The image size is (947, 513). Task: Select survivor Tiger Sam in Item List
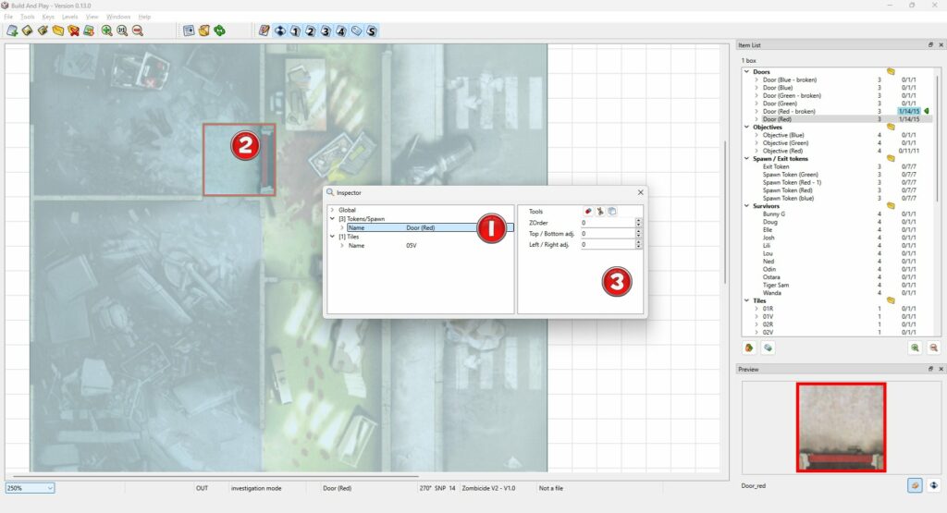(776, 285)
